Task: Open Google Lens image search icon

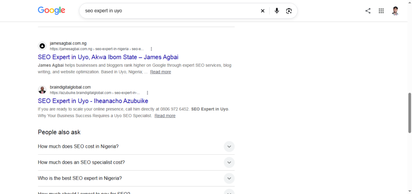Action: tap(289, 11)
